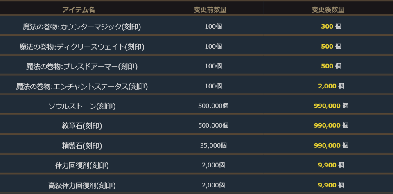The width and height of the screenshot is (393, 194).
Task: Select the ディクリースウェイト(刻印) scroll item name
Action: [82, 47]
